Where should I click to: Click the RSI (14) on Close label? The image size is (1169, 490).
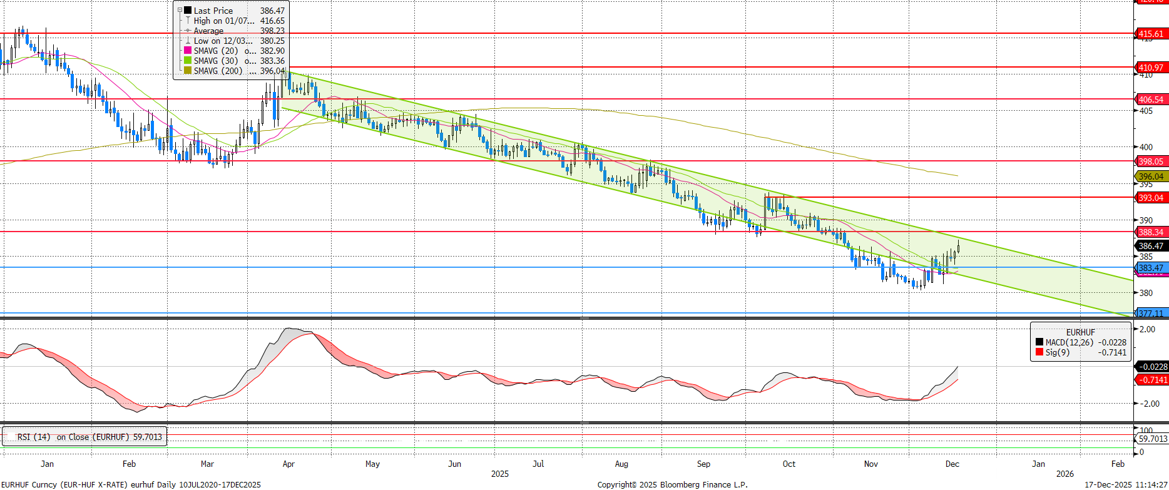click(89, 437)
